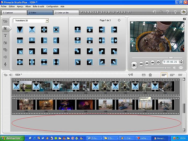188x141 pixels.
Task: Open the video scenes album tab
Action: point(5,21)
